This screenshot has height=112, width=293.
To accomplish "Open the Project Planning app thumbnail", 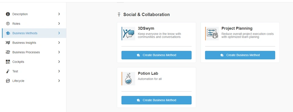I will (x=212, y=33).
